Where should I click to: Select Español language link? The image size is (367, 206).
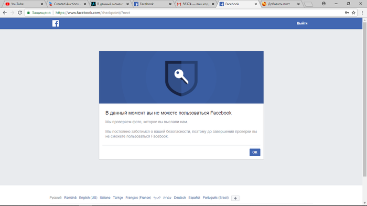tap(195, 198)
